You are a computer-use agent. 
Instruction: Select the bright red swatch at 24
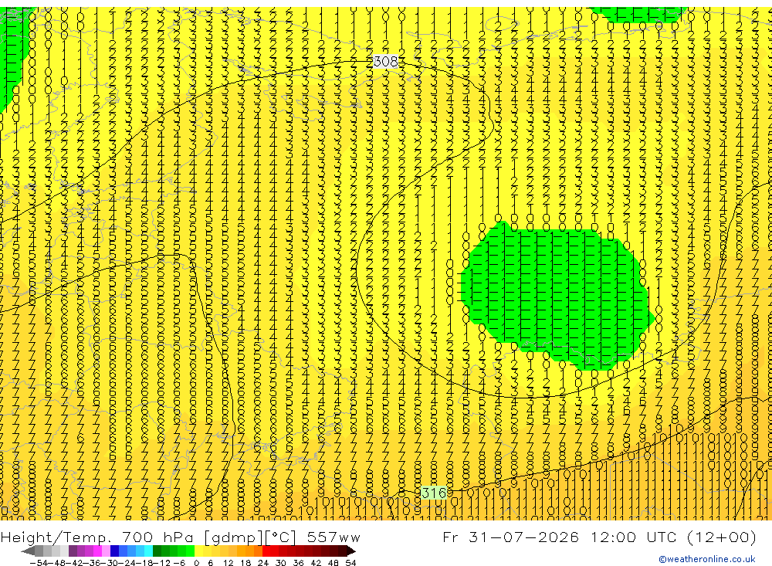click(x=266, y=551)
